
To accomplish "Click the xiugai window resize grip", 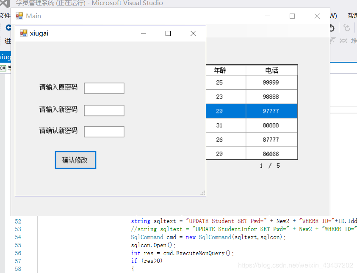I will point(203,193).
